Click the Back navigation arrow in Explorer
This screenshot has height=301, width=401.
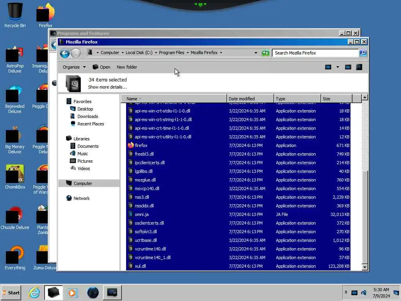(x=65, y=53)
